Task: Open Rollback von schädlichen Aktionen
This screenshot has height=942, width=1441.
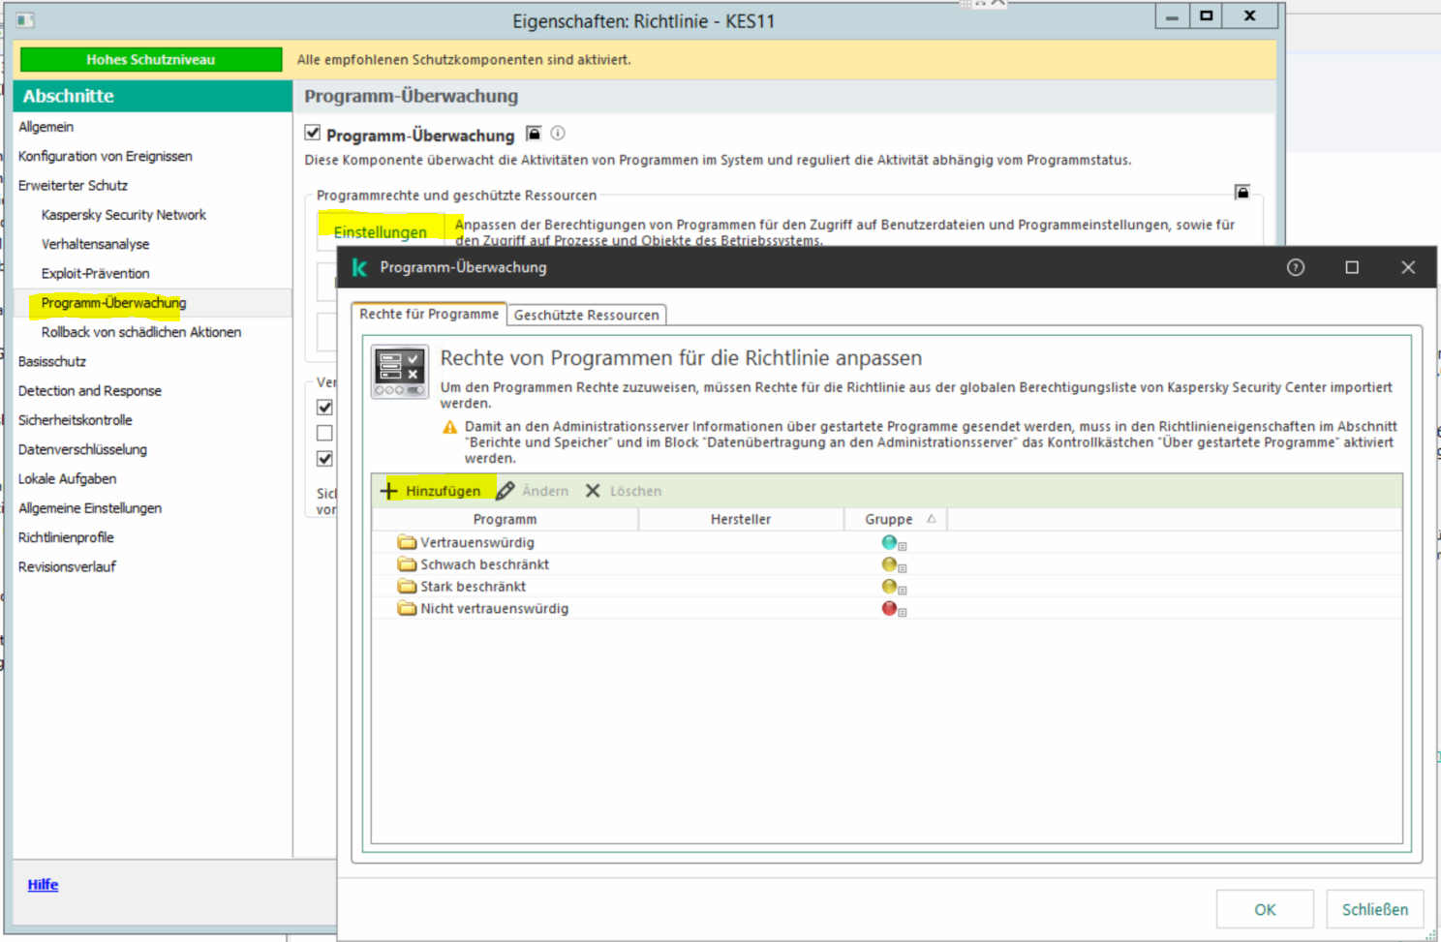Action: coord(141,332)
